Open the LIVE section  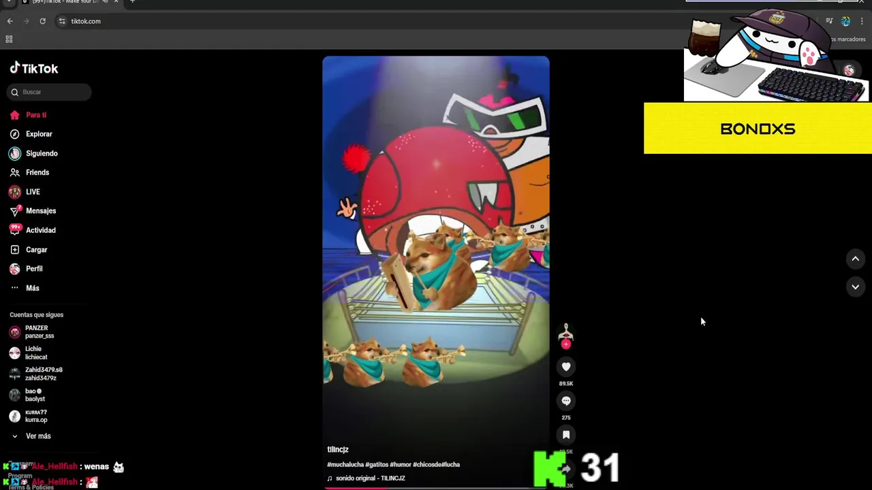point(33,192)
